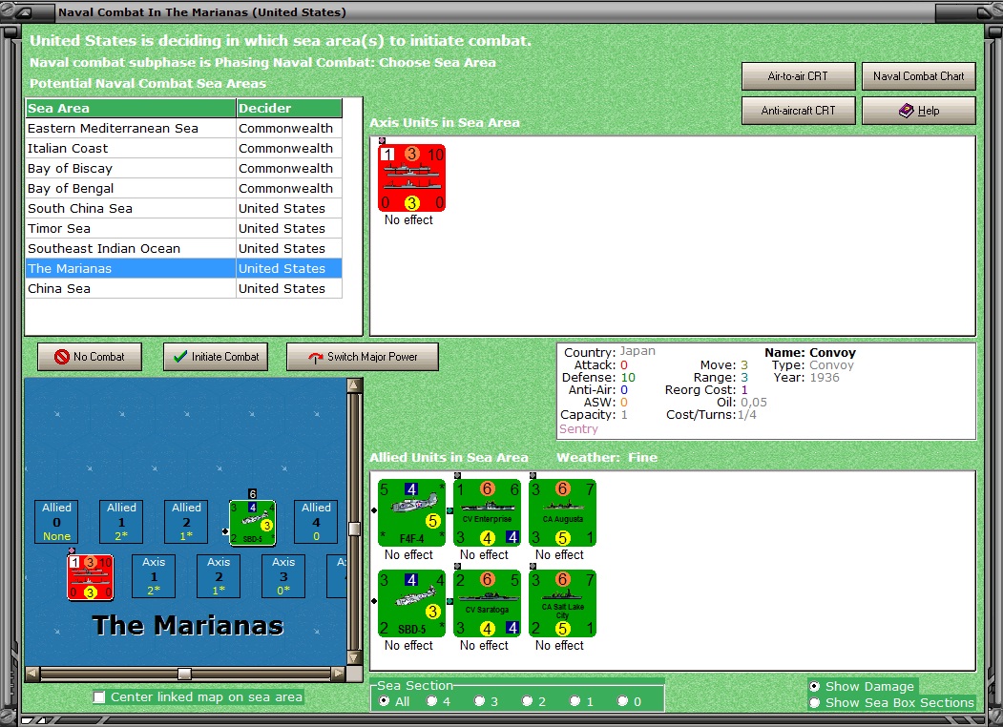Select the CV Enterprise carrier counter
This screenshot has width=1003, height=727.
pos(487,512)
